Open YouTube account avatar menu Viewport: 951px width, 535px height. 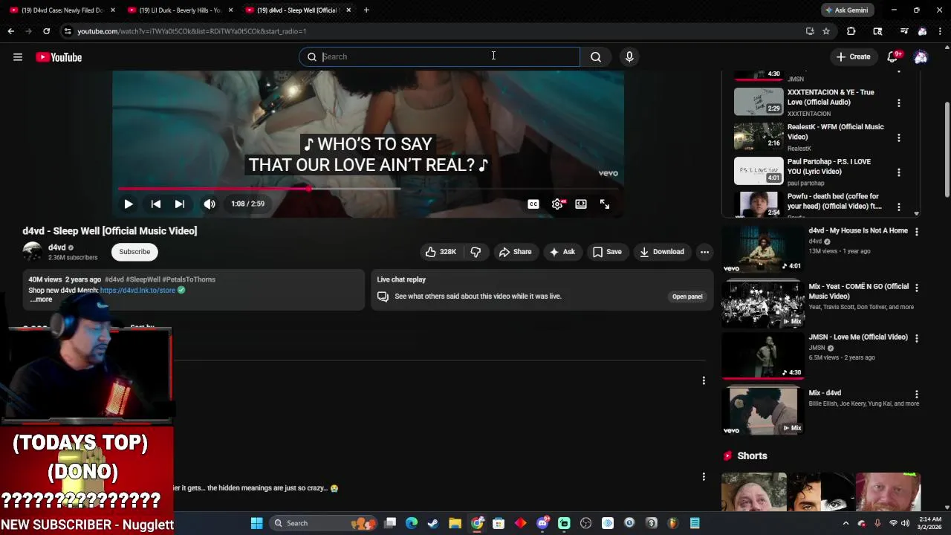[921, 57]
